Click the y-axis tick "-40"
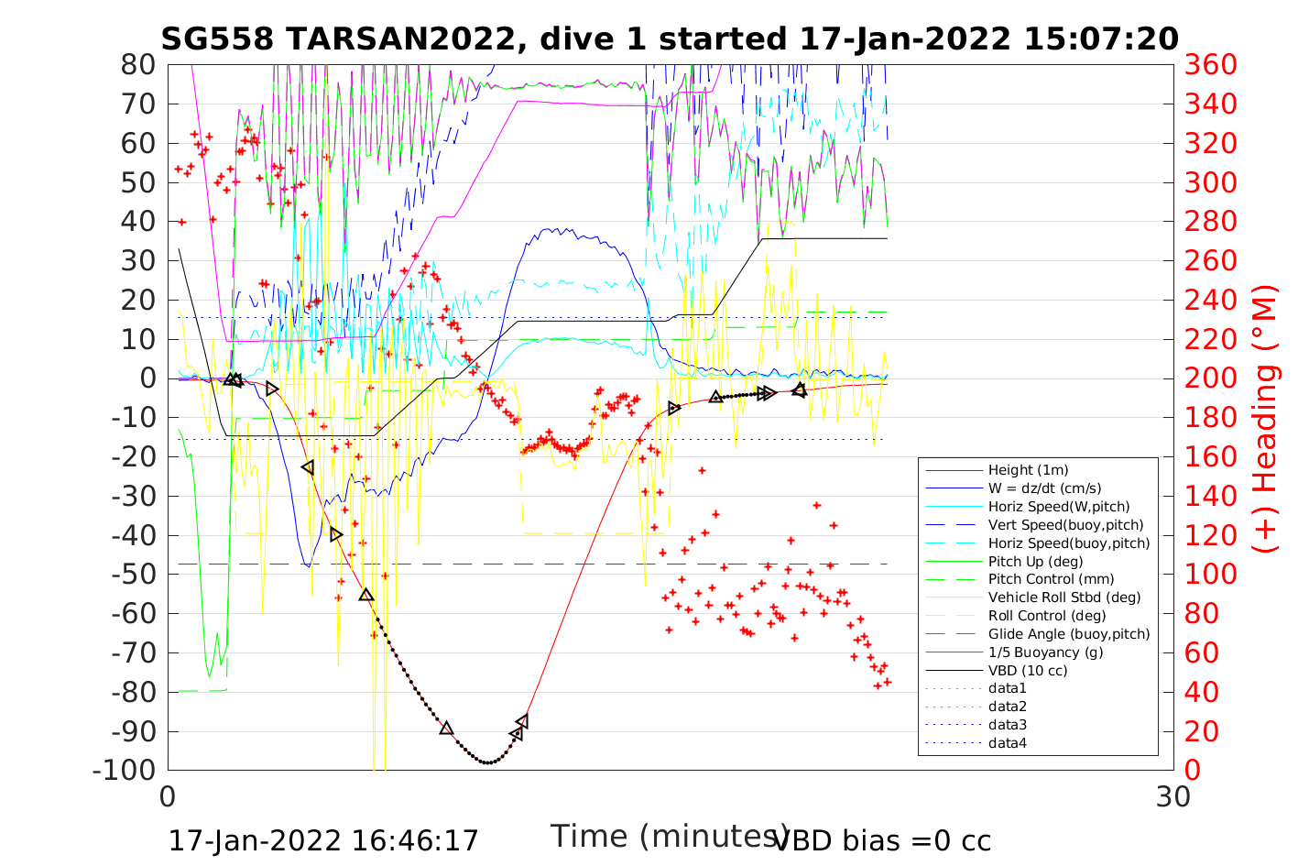Screen dimensions: 1298x866 pyautogui.click(x=133, y=535)
